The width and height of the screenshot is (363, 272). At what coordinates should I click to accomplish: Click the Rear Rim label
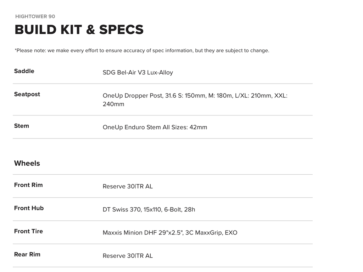27,254
